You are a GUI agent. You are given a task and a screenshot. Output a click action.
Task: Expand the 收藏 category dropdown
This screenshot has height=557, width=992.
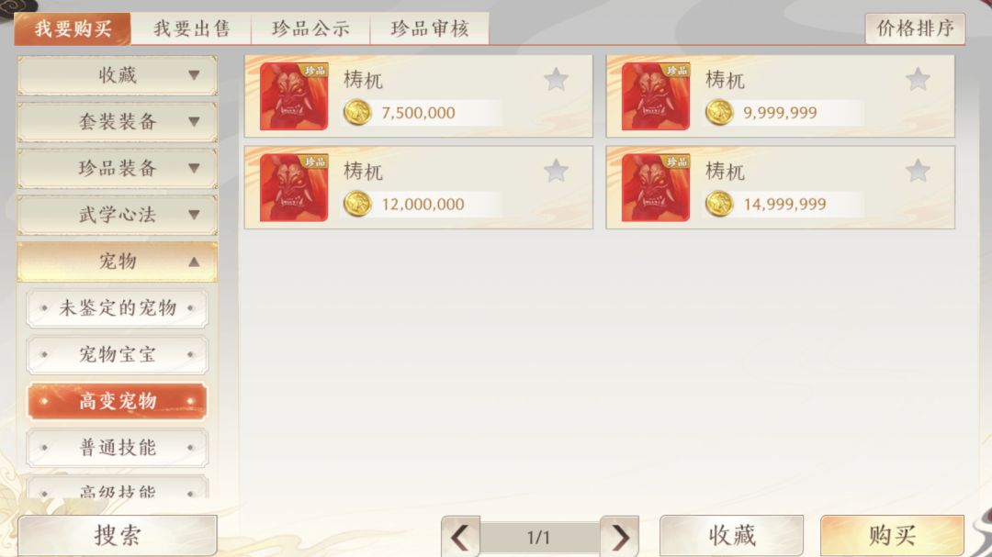click(x=118, y=75)
